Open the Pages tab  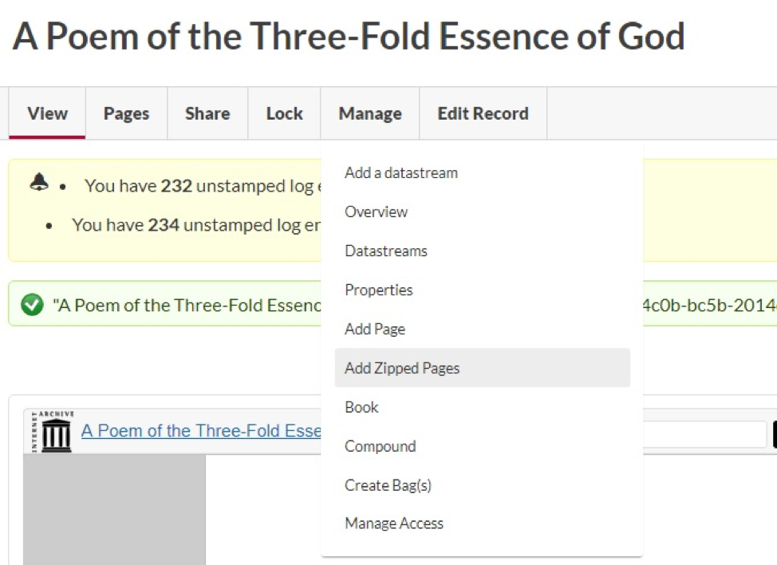pyautogui.click(x=126, y=113)
